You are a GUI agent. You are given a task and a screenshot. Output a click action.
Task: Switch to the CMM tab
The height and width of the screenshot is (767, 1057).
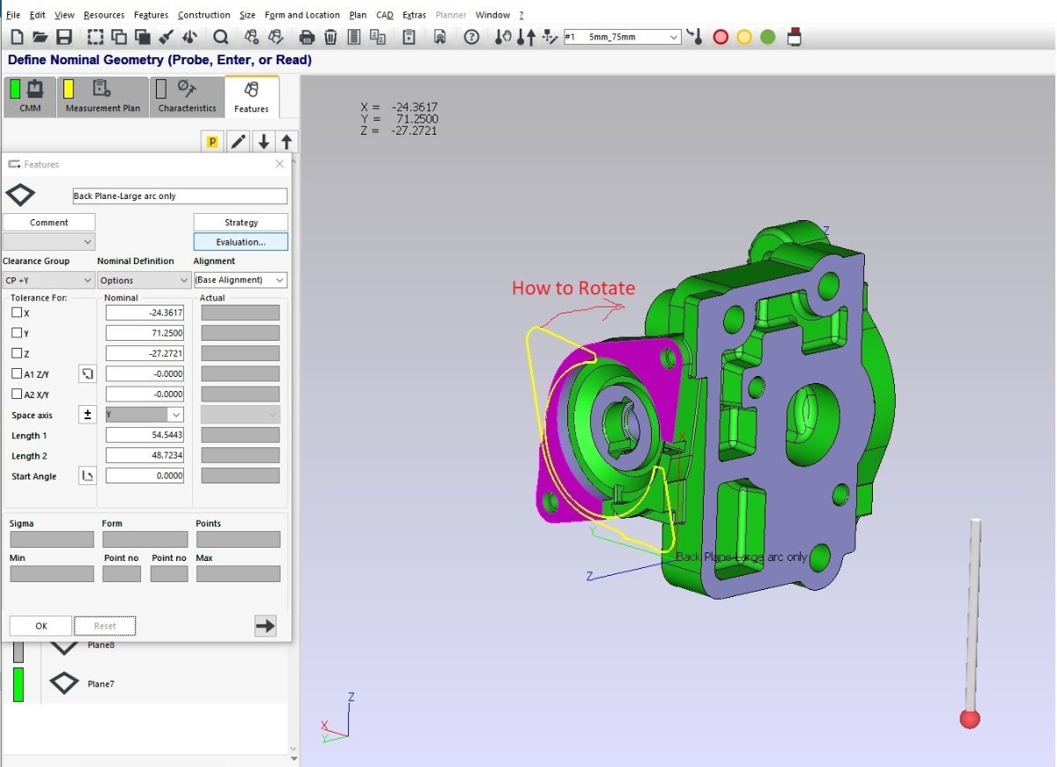[30, 97]
